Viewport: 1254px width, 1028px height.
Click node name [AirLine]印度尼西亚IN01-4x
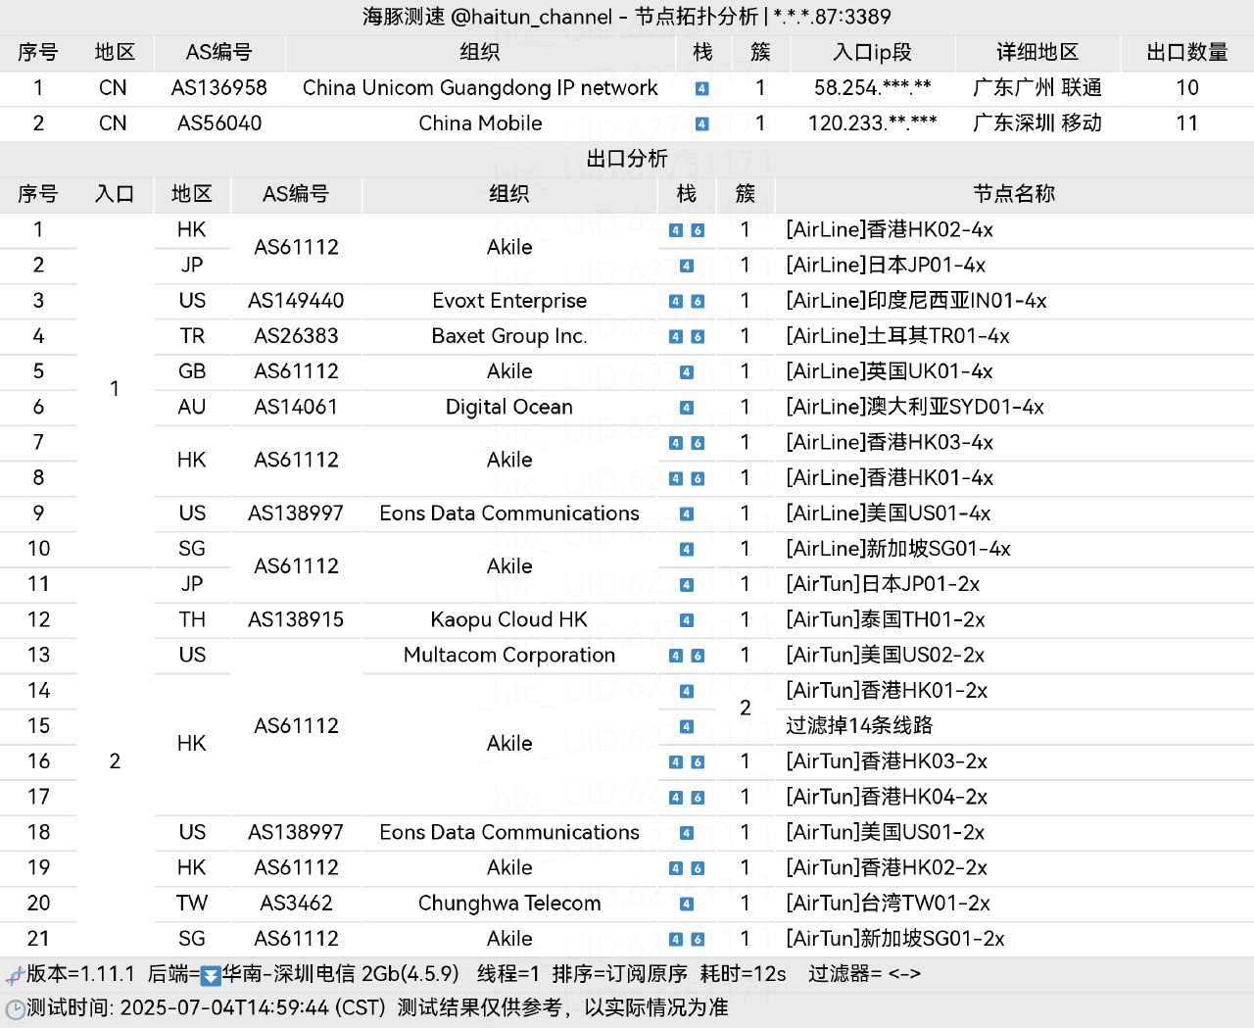(x=916, y=301)
